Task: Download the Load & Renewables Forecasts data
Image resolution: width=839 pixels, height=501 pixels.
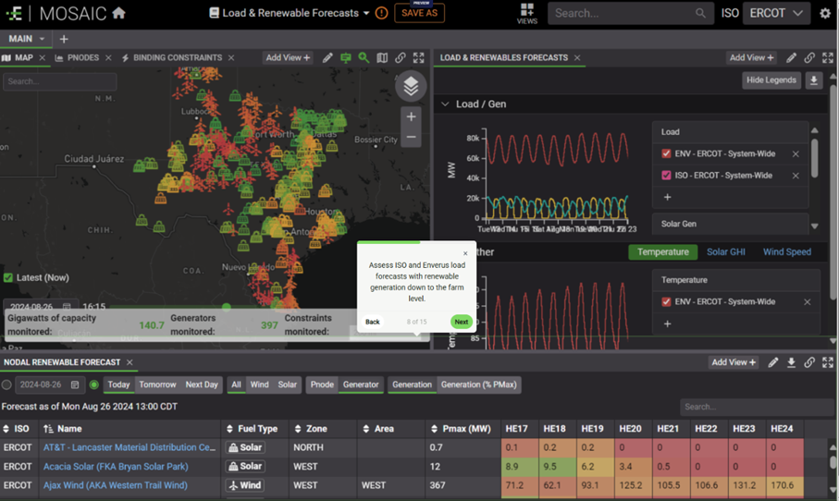Action: pos(814,80)
